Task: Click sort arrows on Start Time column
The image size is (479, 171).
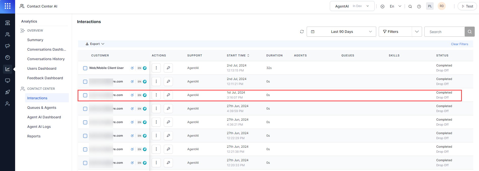Action: [248, 55]
